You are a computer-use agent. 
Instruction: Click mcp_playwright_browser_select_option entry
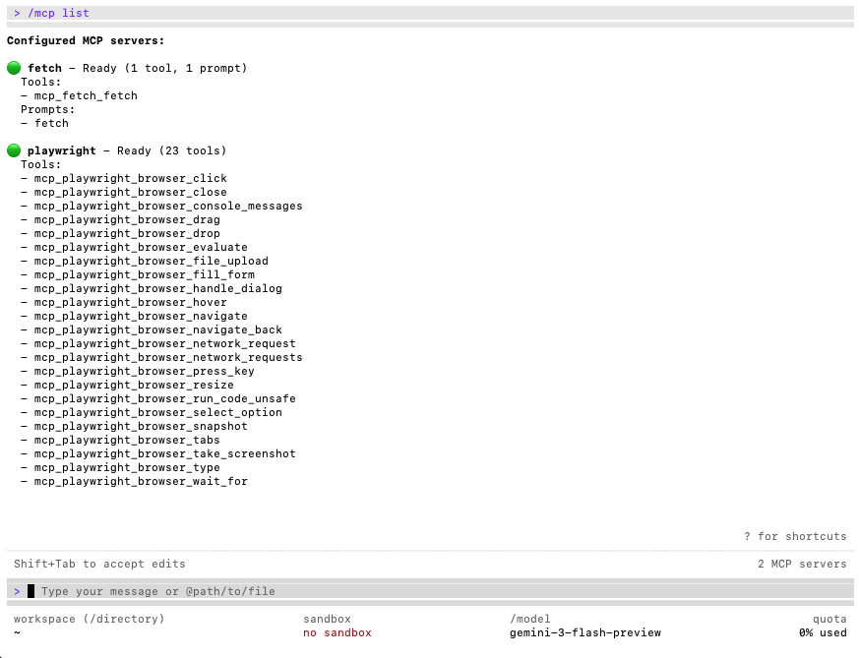[157, 412]
